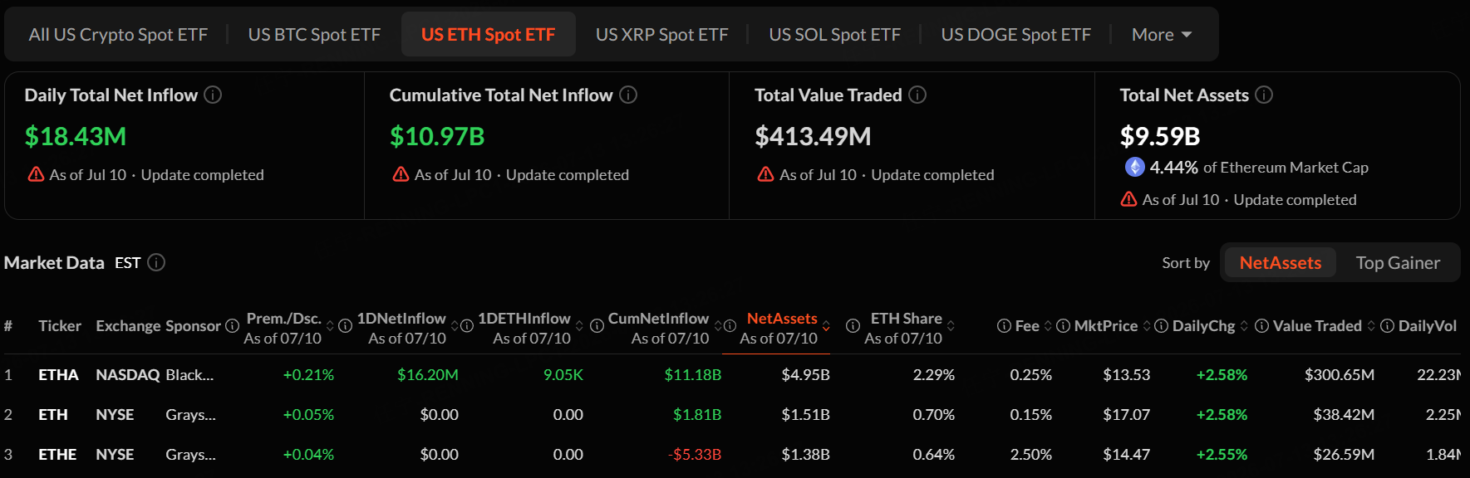Sort table by Prem./Dsc. column arrows
Screen dimensions: 1470x478
[x=330, y=326]
